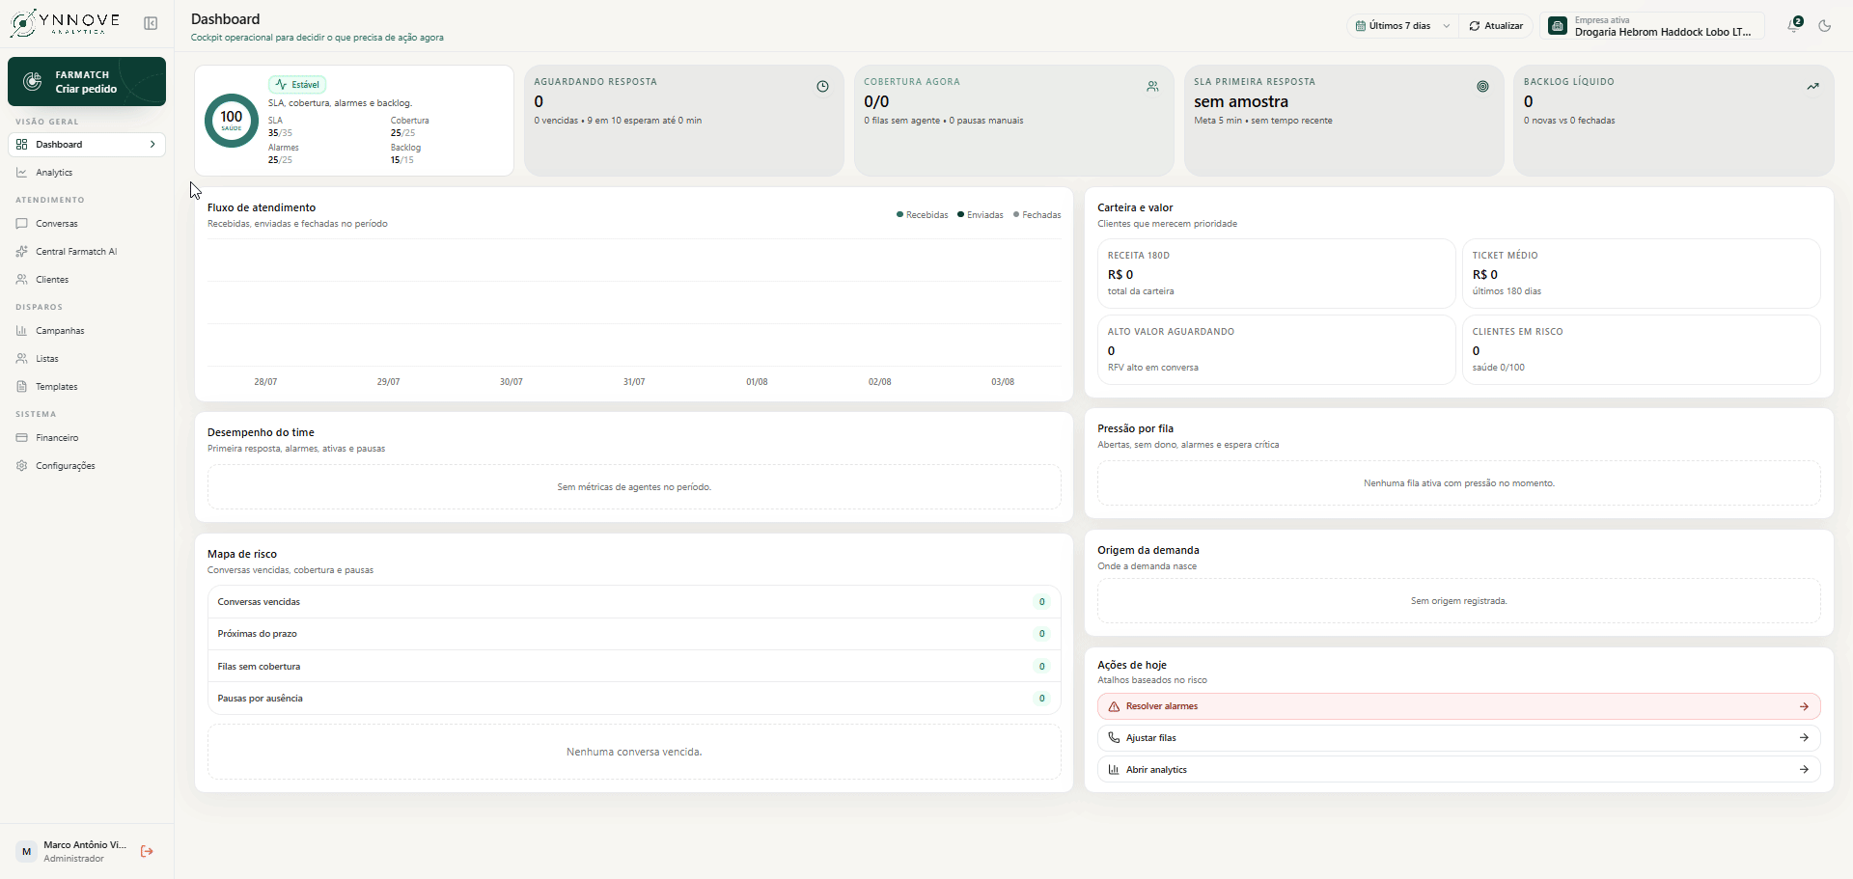Click the Clientes em Risco card

coord(1641,349)
